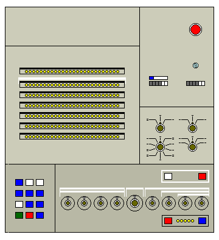Turn the top-left rotary knob in knob panel
This screenshot has width=219, height=240.
pos(160,128)
